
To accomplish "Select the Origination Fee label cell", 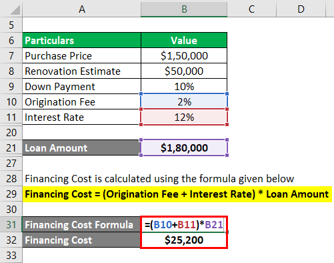I will coord(82,102).
